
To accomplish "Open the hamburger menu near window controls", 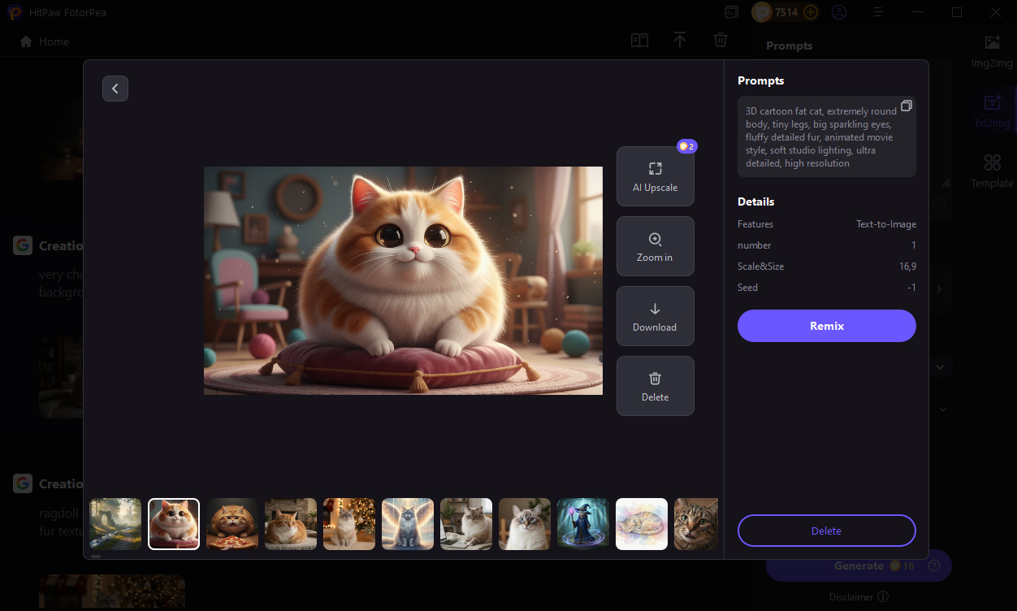I will point(879,12).
